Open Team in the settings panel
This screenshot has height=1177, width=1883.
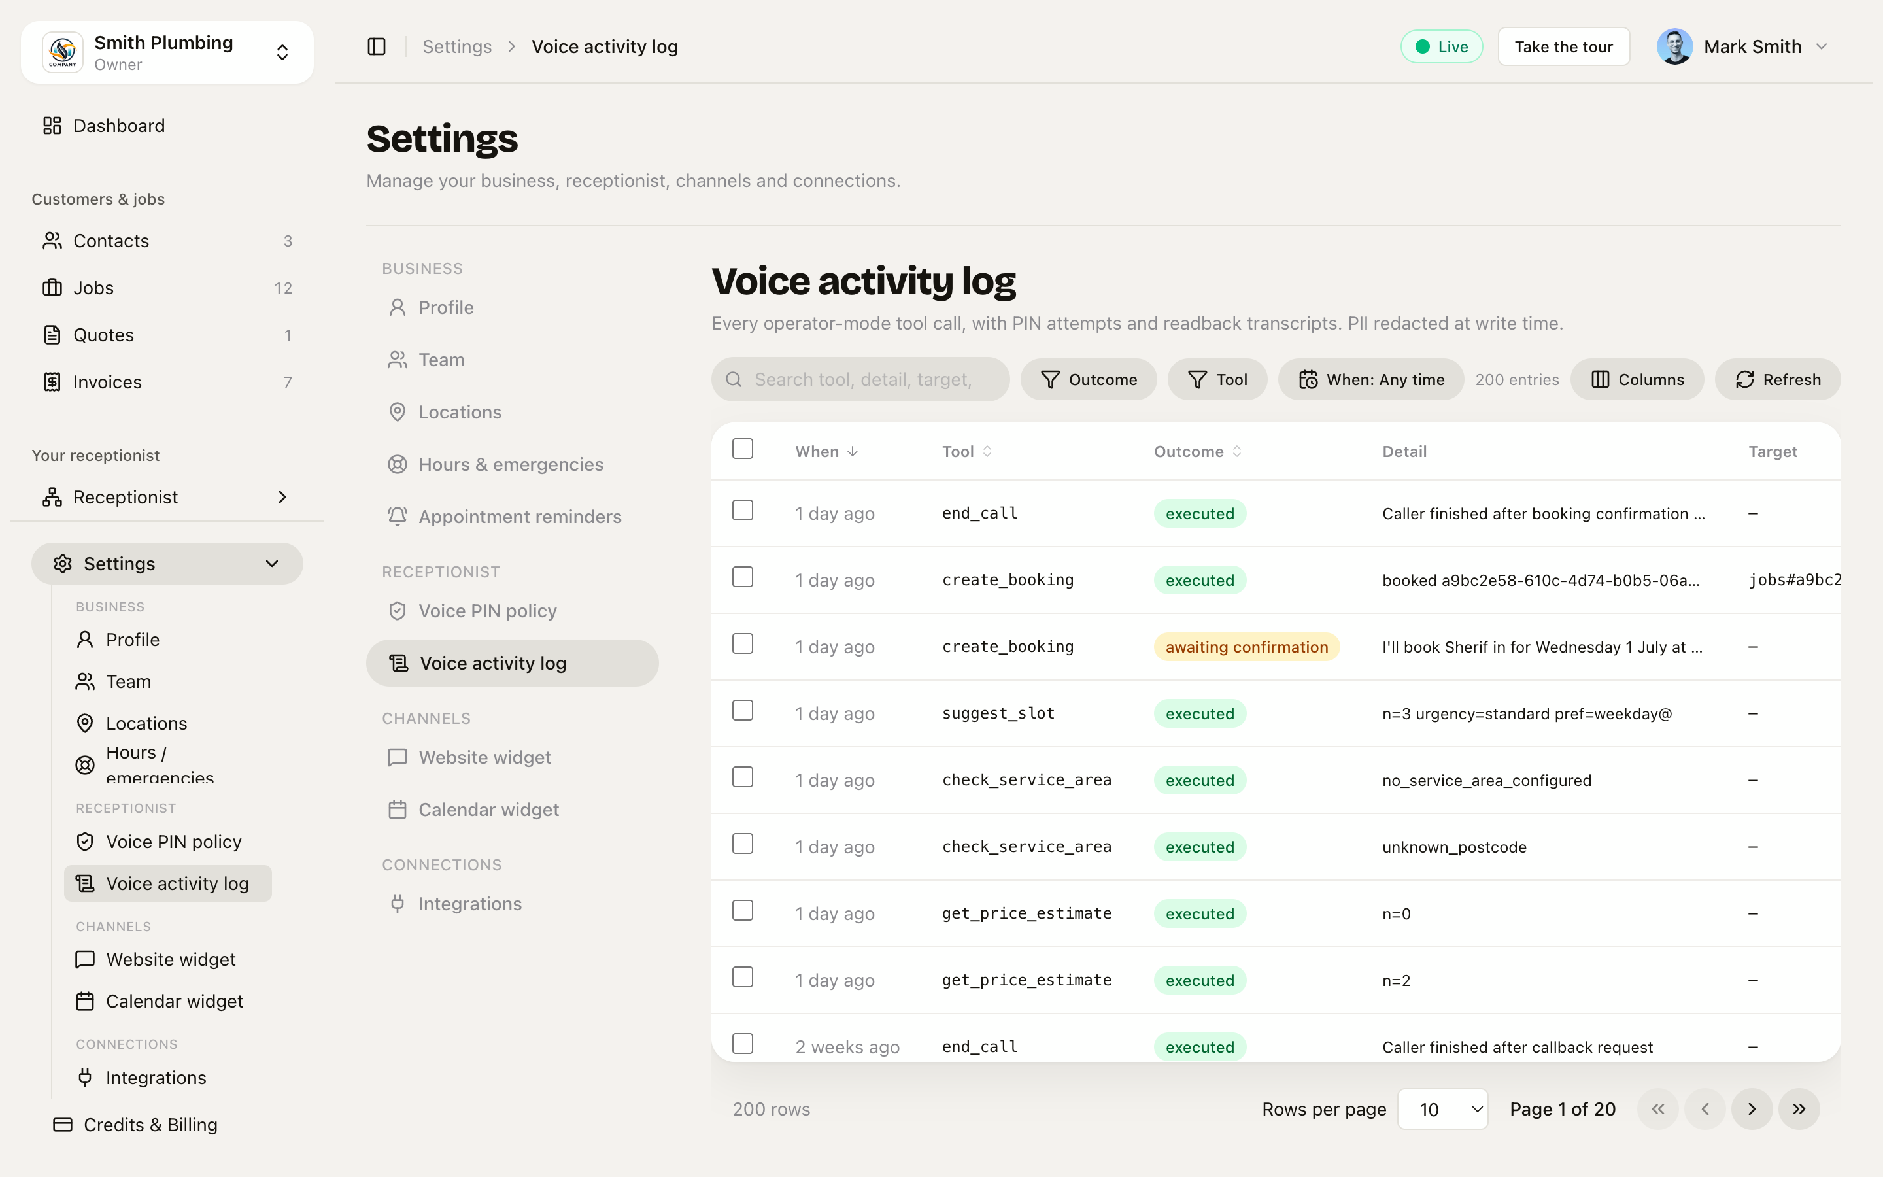coord(513,360)
